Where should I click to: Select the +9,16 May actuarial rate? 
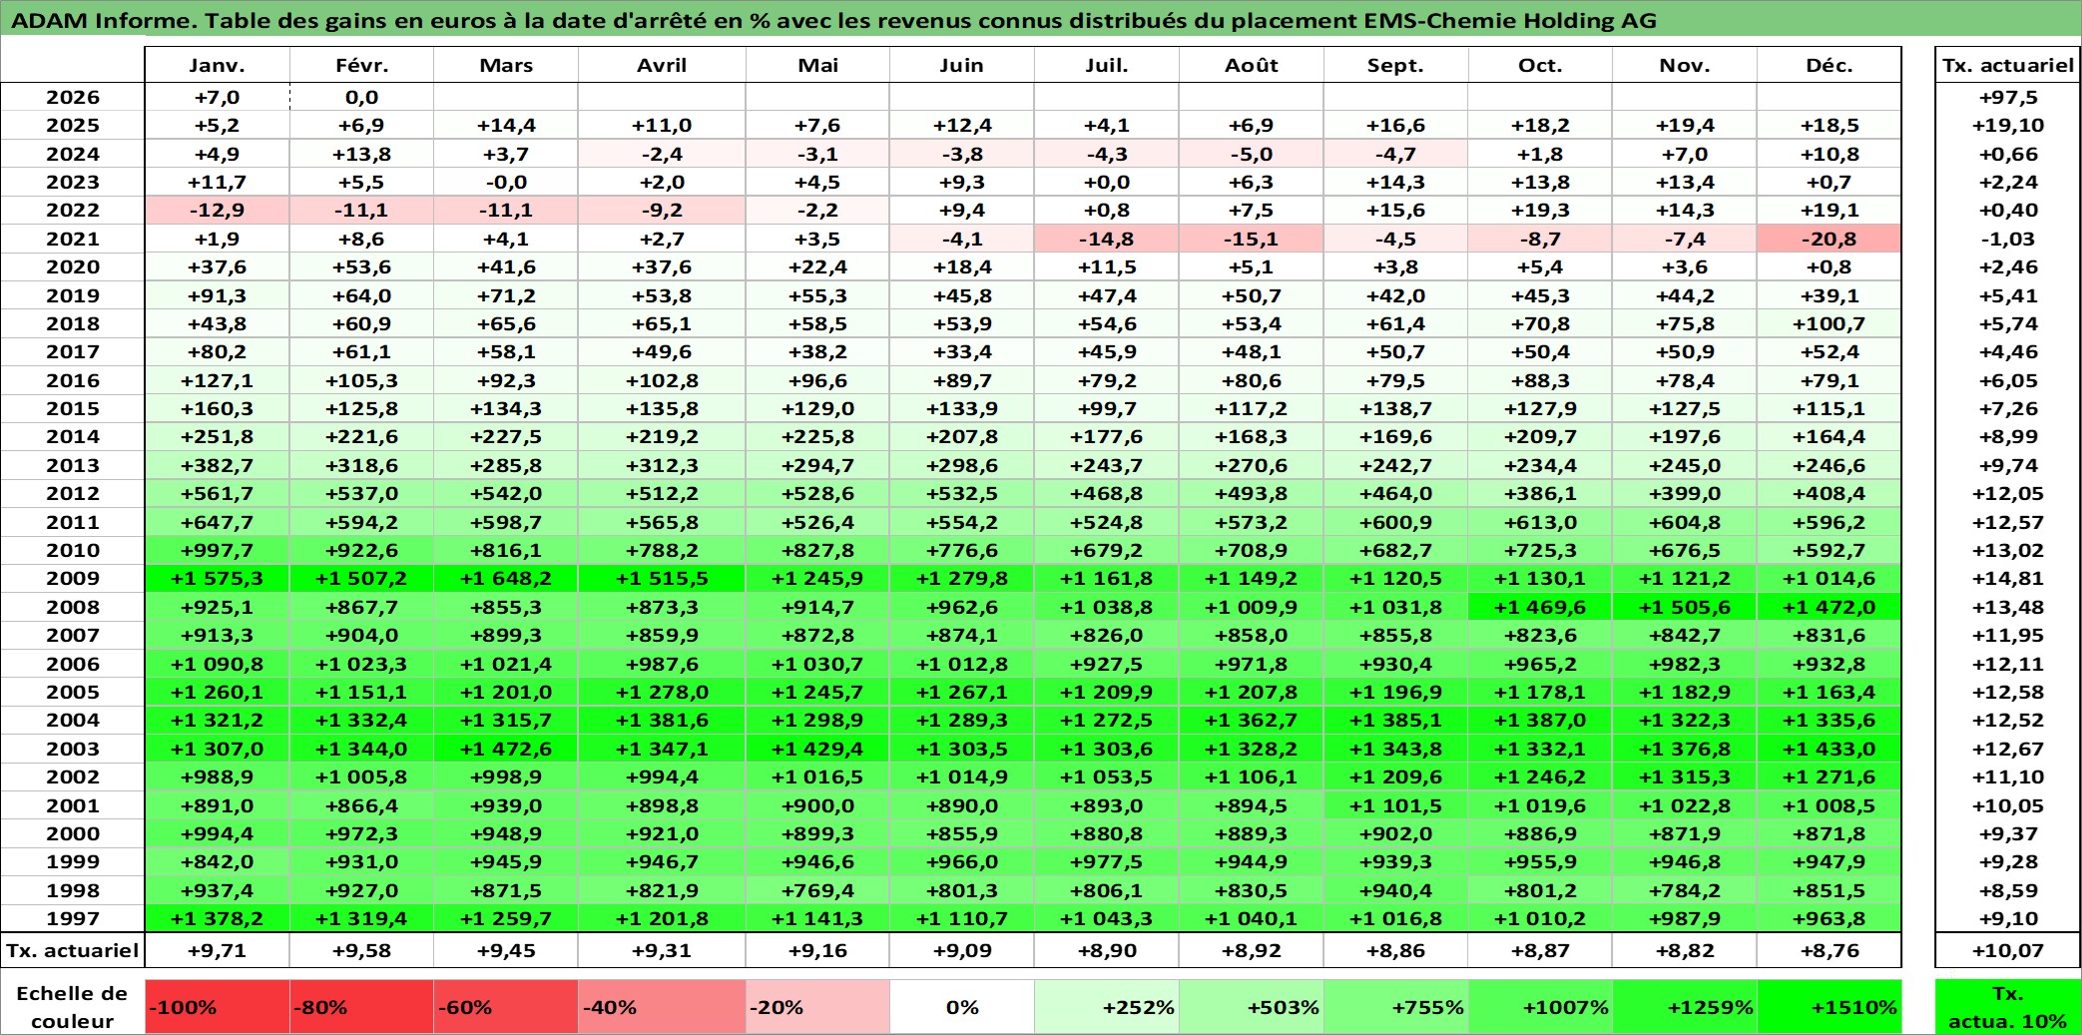point(817,950)
